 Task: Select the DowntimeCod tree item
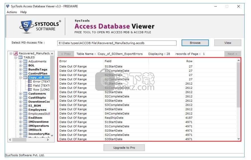[x=39, y=102]
